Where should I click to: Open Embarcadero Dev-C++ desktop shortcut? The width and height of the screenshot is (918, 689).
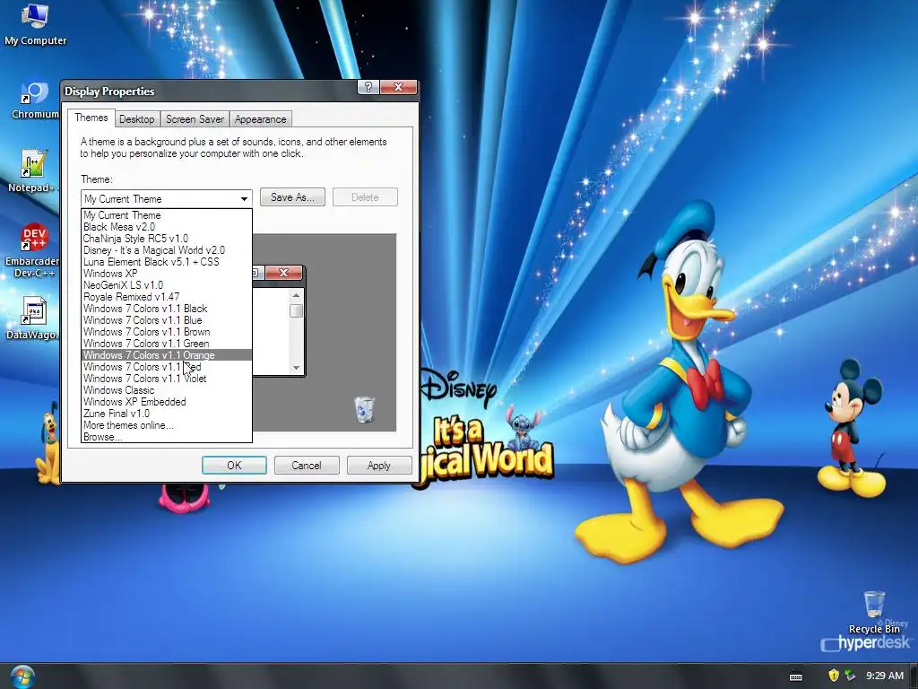(34, 250)
